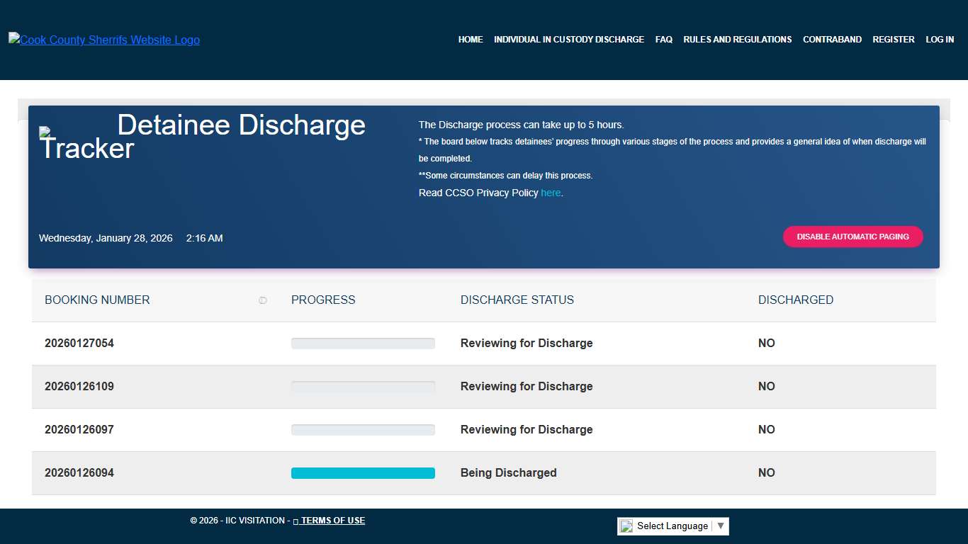Select booking number 20260127054 row

[79, 343]
